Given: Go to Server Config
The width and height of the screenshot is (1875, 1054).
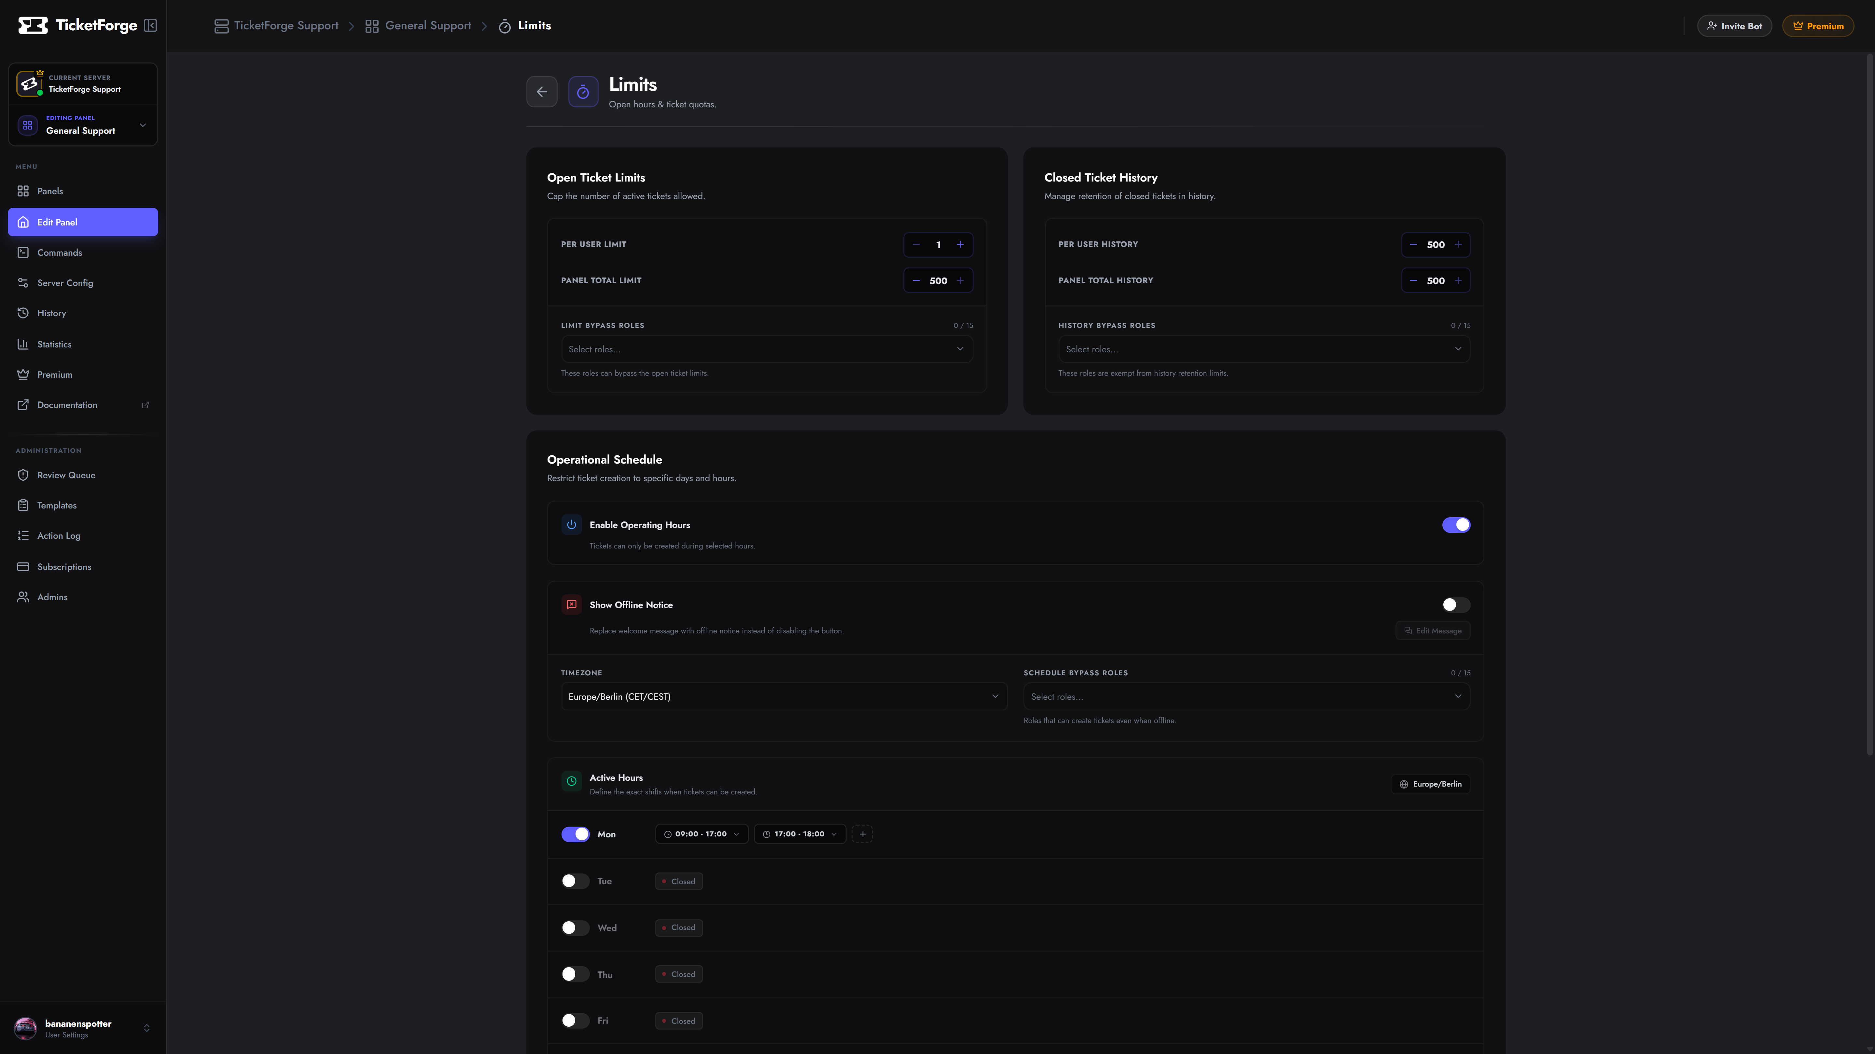Looking at the screenshot, I should pyautogui.click(x=83, y=283).
